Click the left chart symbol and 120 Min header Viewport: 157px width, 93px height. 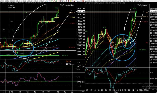pos(5,1)
